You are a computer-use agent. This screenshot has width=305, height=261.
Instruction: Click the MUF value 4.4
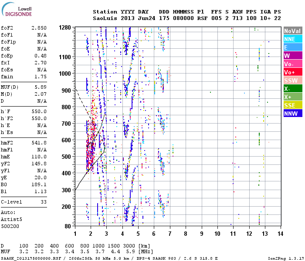(115, 252)
